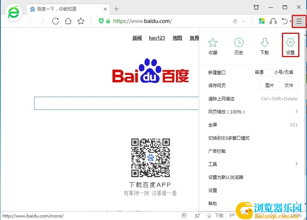Click the headphones icon in toolbar
Image resolution: width=307 pixels, height=220 pixels.
(x=273, y=21)
